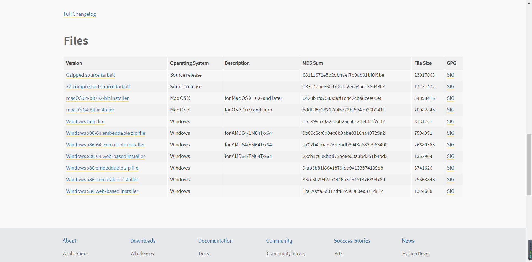Screen dimensions: 532x262
Task: Click file size 1324608
Action: 423,191
